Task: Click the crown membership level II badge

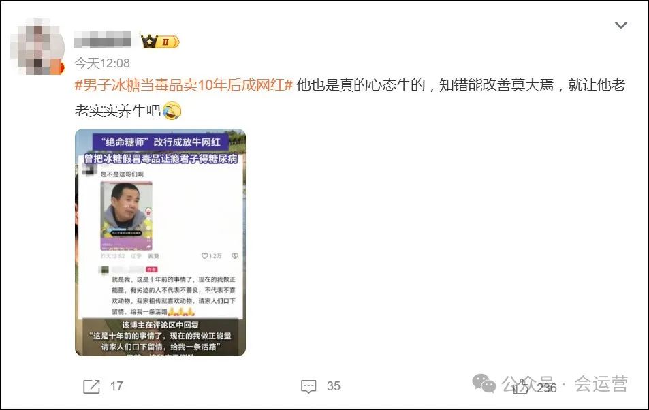Action: coord(160,41)
